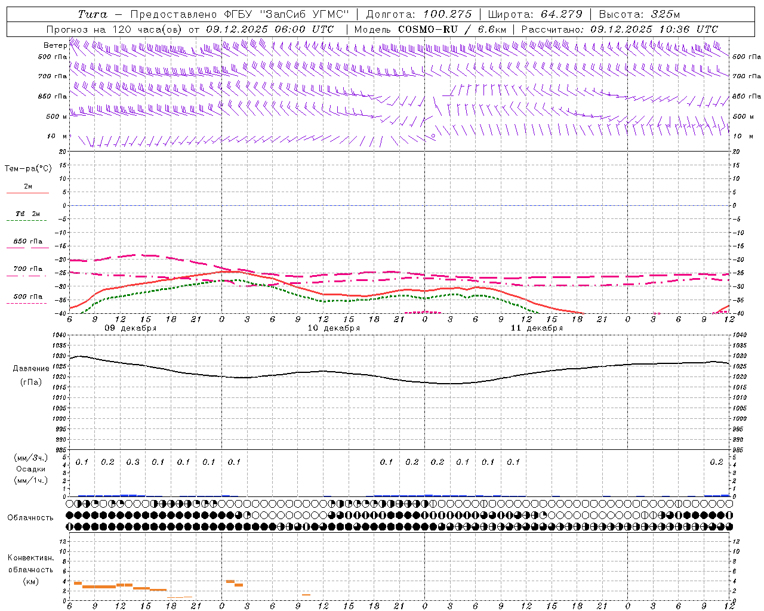
Task: Click the "Осадки" precipitation panel label
Action: (x=31, y=469)
